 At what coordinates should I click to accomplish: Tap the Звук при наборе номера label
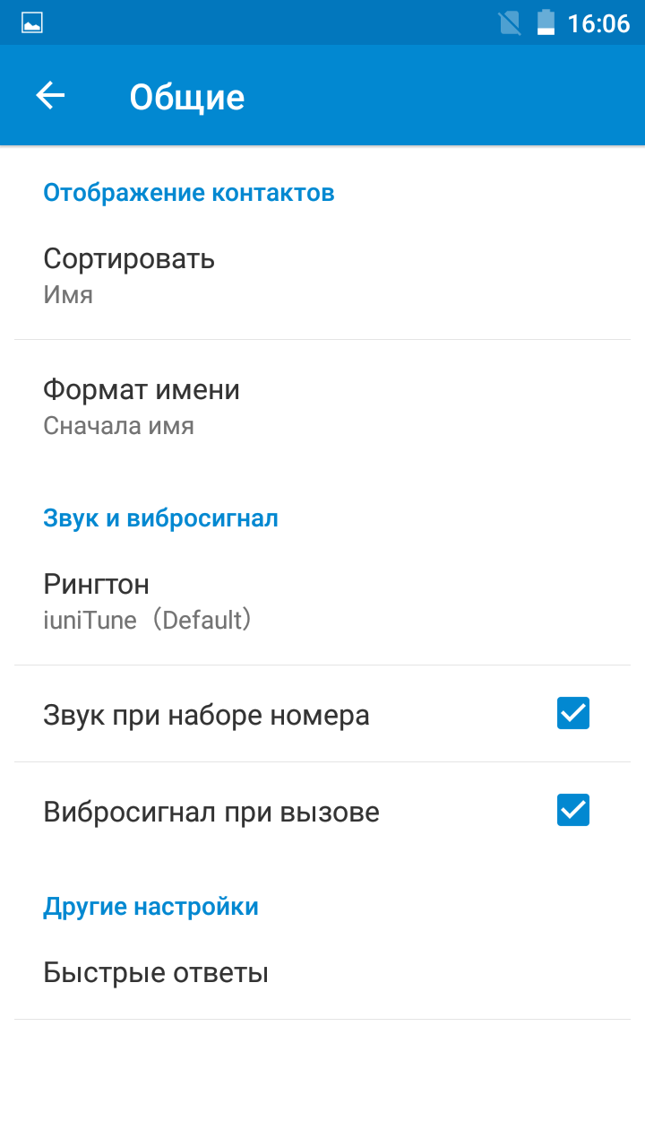pyautogui.click(x=206, y=715)
